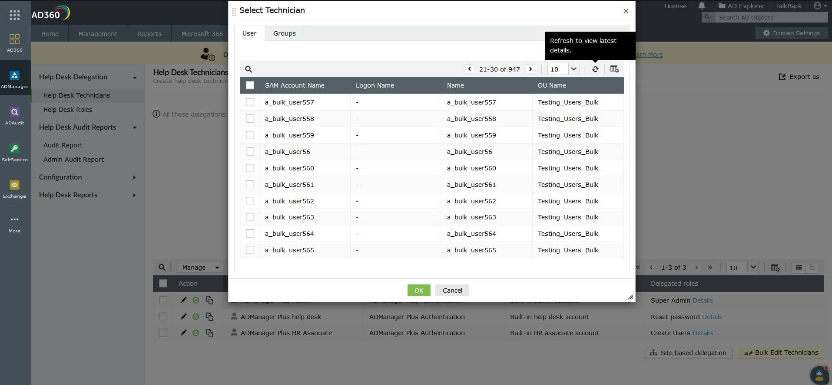Click search icon in technicians table toolbar

click(x=162, y=268)
